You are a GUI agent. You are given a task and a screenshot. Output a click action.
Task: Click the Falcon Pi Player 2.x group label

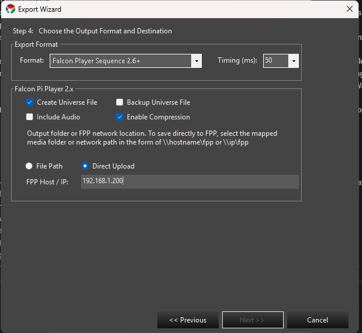44,89
